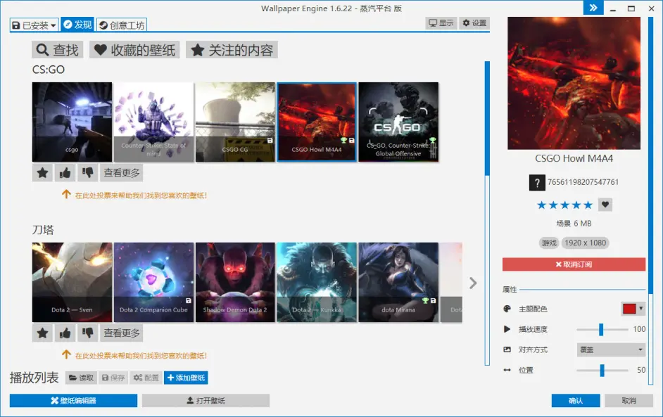Click thumbs down under CS:GO row
This screenshot has width=663, height=417.
tap(87, 173)
